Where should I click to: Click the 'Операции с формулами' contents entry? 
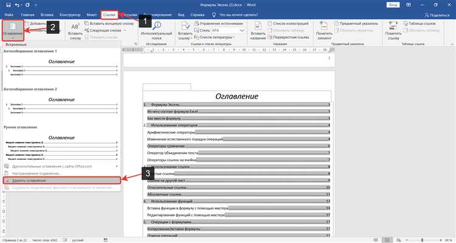pyautogui.click(x=237, y=222)
